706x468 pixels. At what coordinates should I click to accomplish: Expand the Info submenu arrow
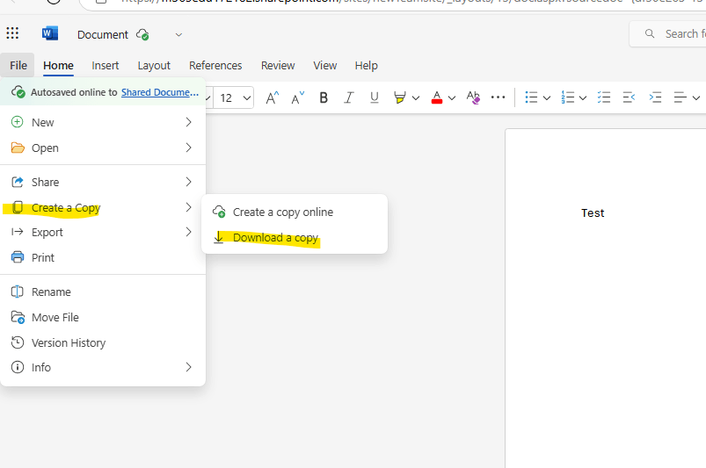(189, 367)
